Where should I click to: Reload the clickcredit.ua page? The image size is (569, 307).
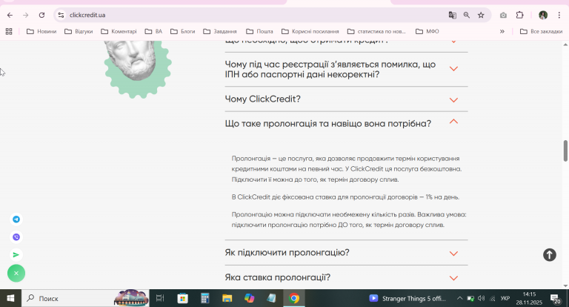(x=41, y=15)
